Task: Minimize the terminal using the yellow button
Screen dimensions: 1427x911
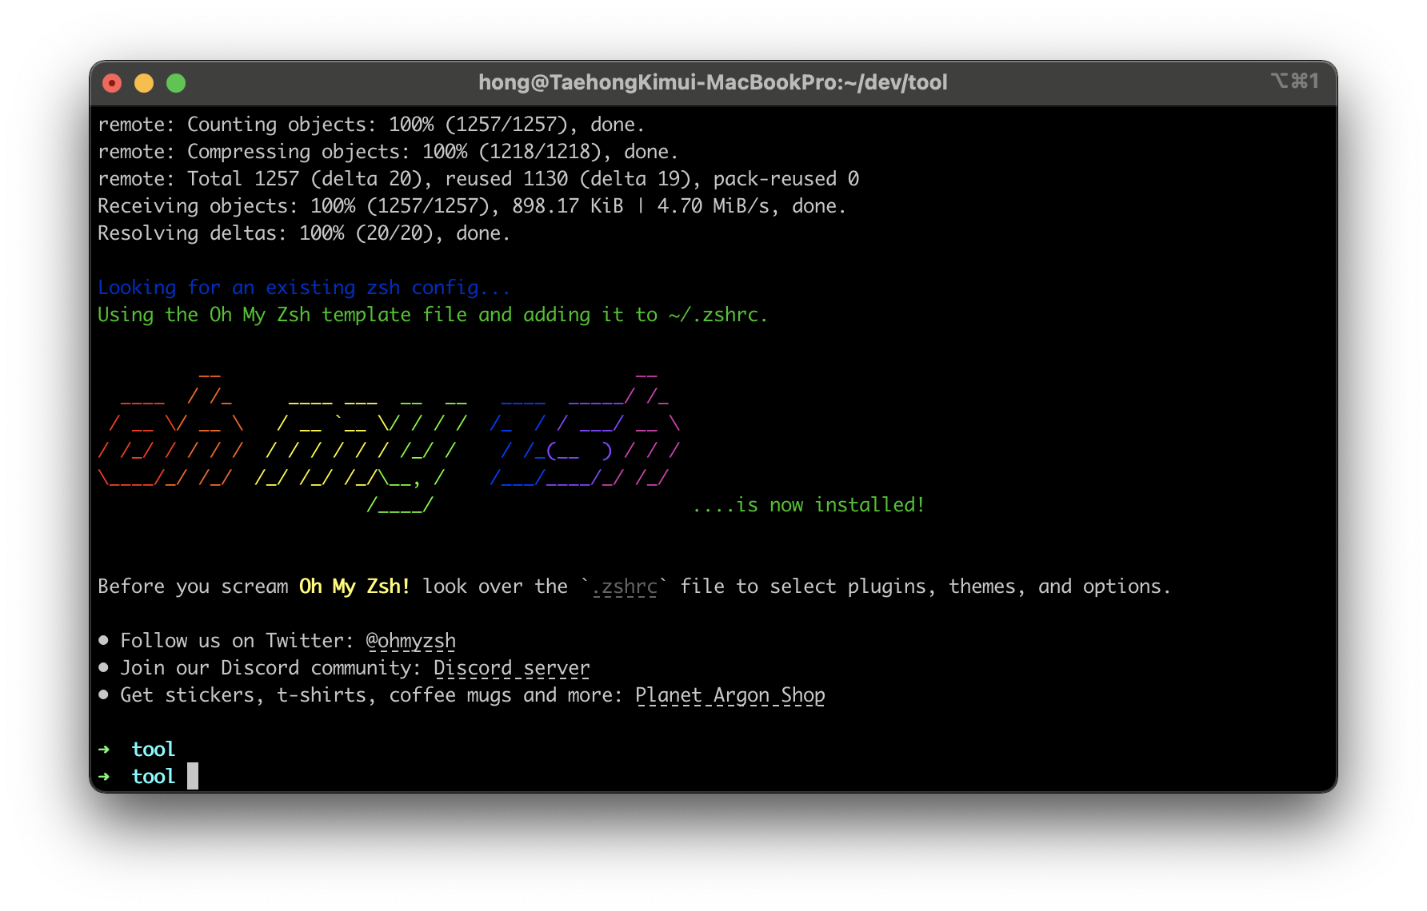Action: pos(144,83)
